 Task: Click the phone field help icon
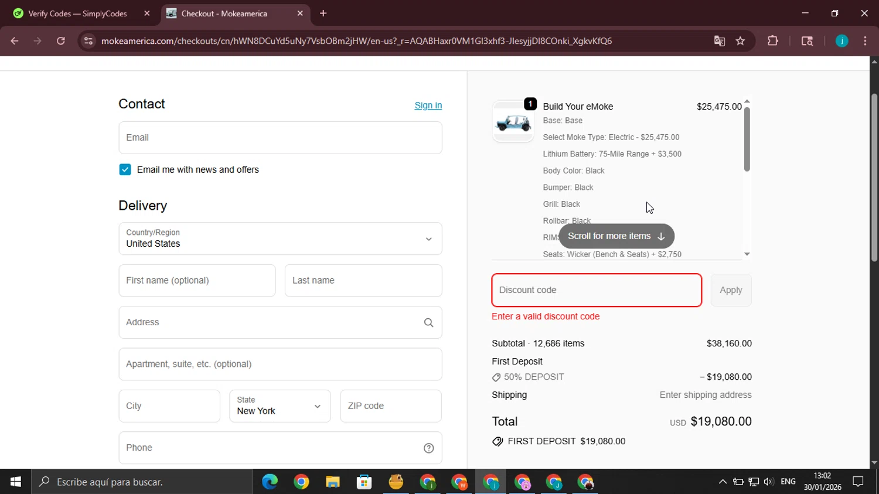tap(428, 448)
